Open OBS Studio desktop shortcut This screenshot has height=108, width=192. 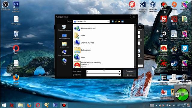tap(5, 5)
